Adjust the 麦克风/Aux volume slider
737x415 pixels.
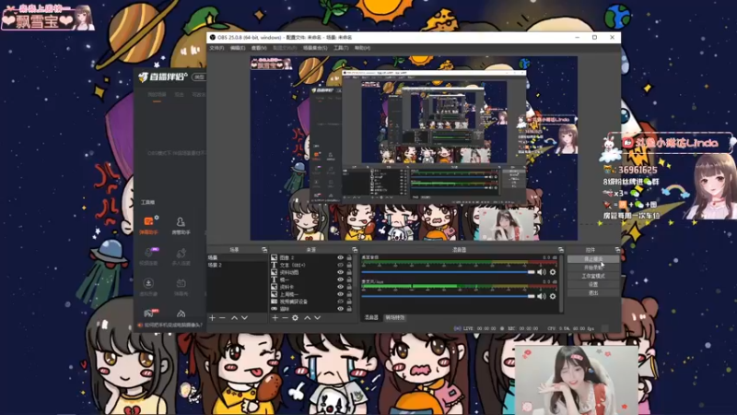449,296
